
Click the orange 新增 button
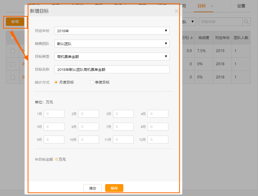[15, 22]
